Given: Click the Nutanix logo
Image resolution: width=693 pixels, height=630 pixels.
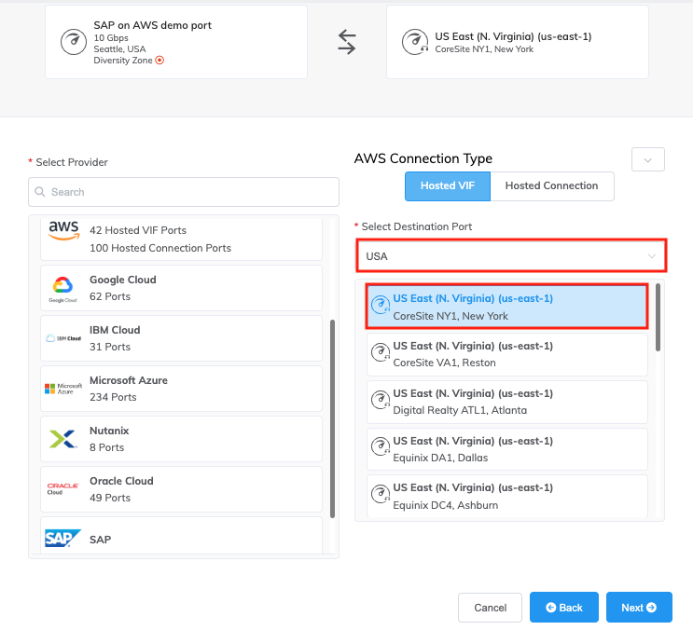Looking at the screenshot, I should (x=62, y=439).
